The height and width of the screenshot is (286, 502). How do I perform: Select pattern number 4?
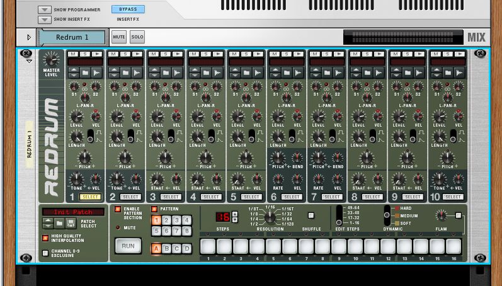187,220
